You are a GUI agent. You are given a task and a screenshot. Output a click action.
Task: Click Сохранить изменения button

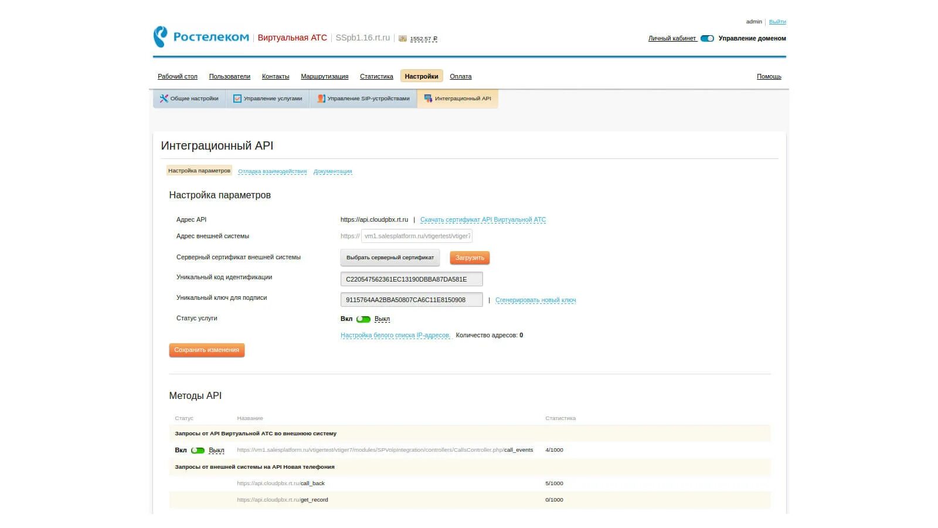point(207,350)
